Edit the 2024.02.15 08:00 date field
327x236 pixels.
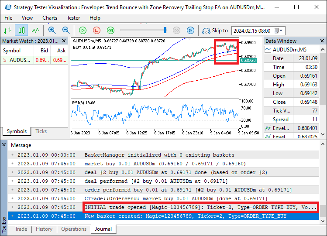[252, 31]
